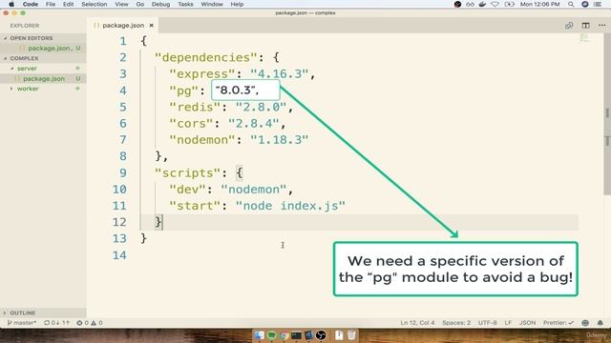Viewport: 611px width, 343px height.
Task: Change indentation via Spaces: 2
Action: tap(456, 323)
